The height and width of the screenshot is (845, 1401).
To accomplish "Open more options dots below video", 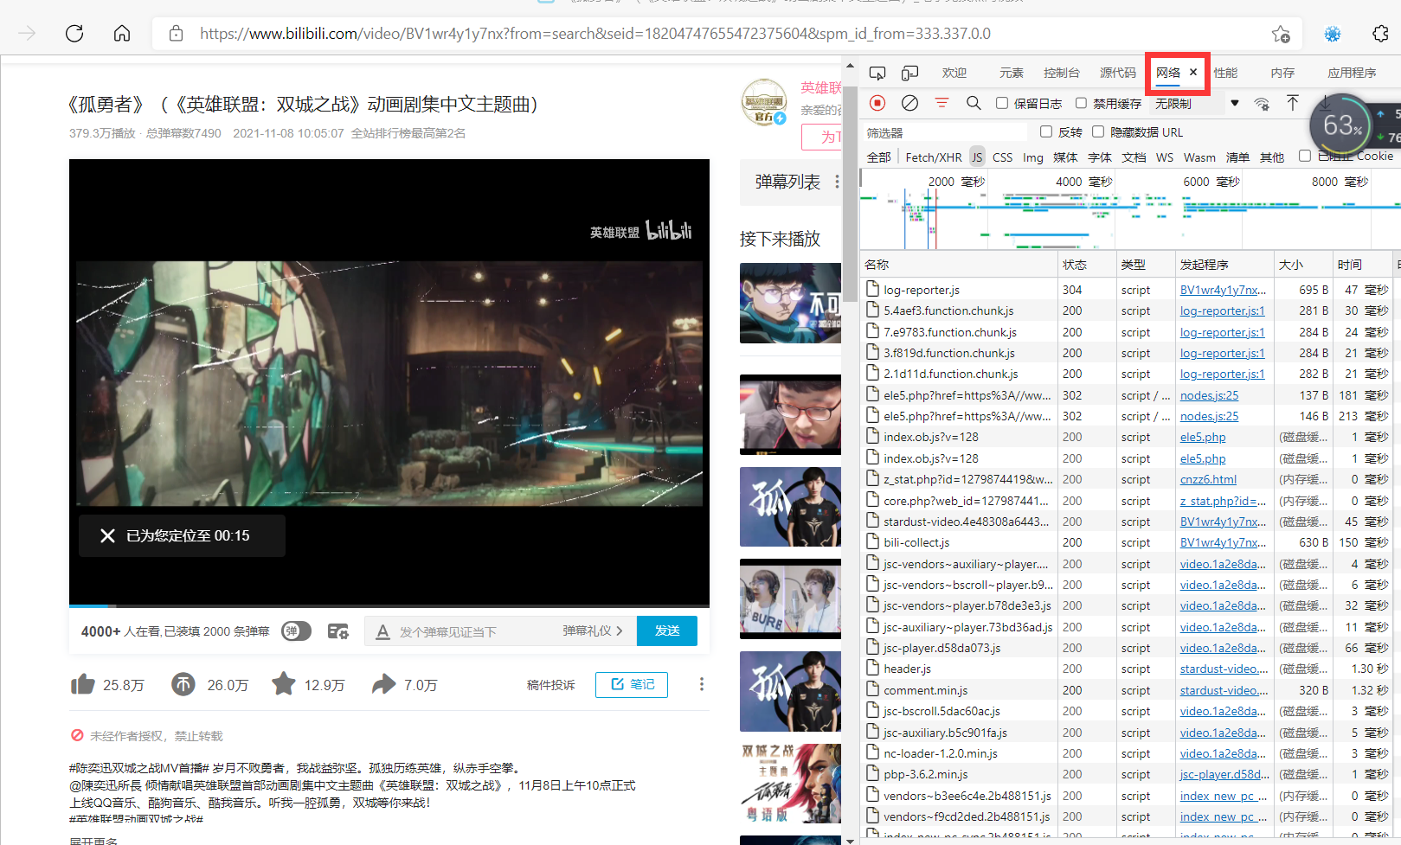I will coord(702,684).
